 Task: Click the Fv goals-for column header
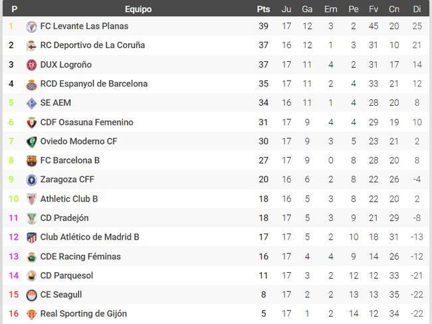[x=374, y=9]
